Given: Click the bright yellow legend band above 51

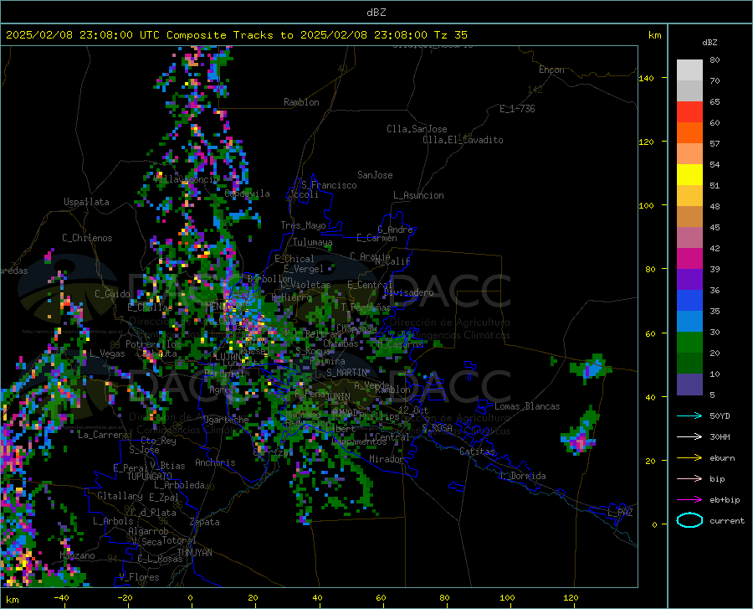Looking at the screenshot, I should (689, 175).
